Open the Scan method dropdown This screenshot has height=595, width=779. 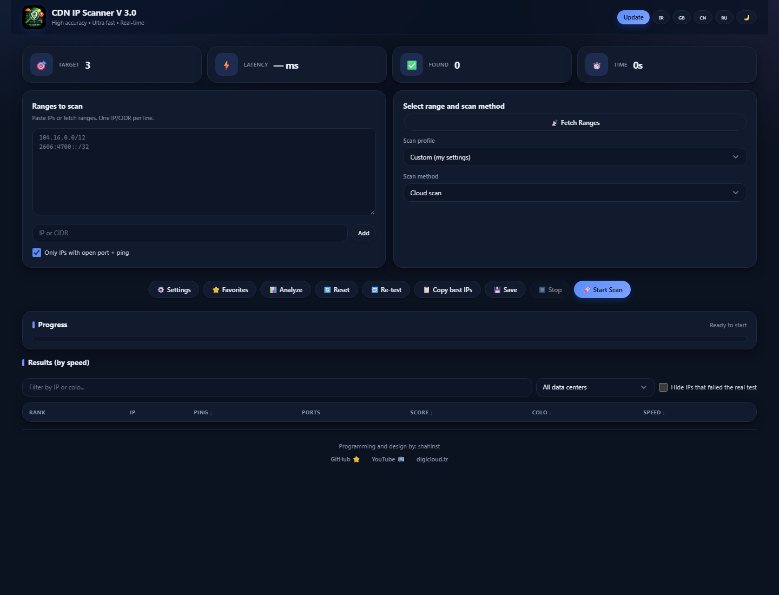tap(575, 193)
